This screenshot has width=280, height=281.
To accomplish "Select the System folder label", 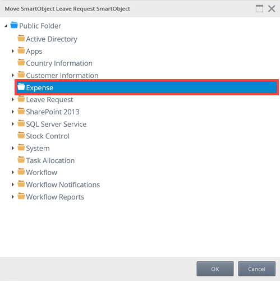I will pyautogui.click(x=38, y=149).
